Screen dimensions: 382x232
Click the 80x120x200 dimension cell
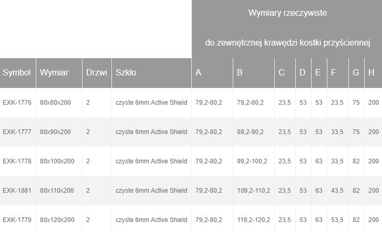point(57,220)
